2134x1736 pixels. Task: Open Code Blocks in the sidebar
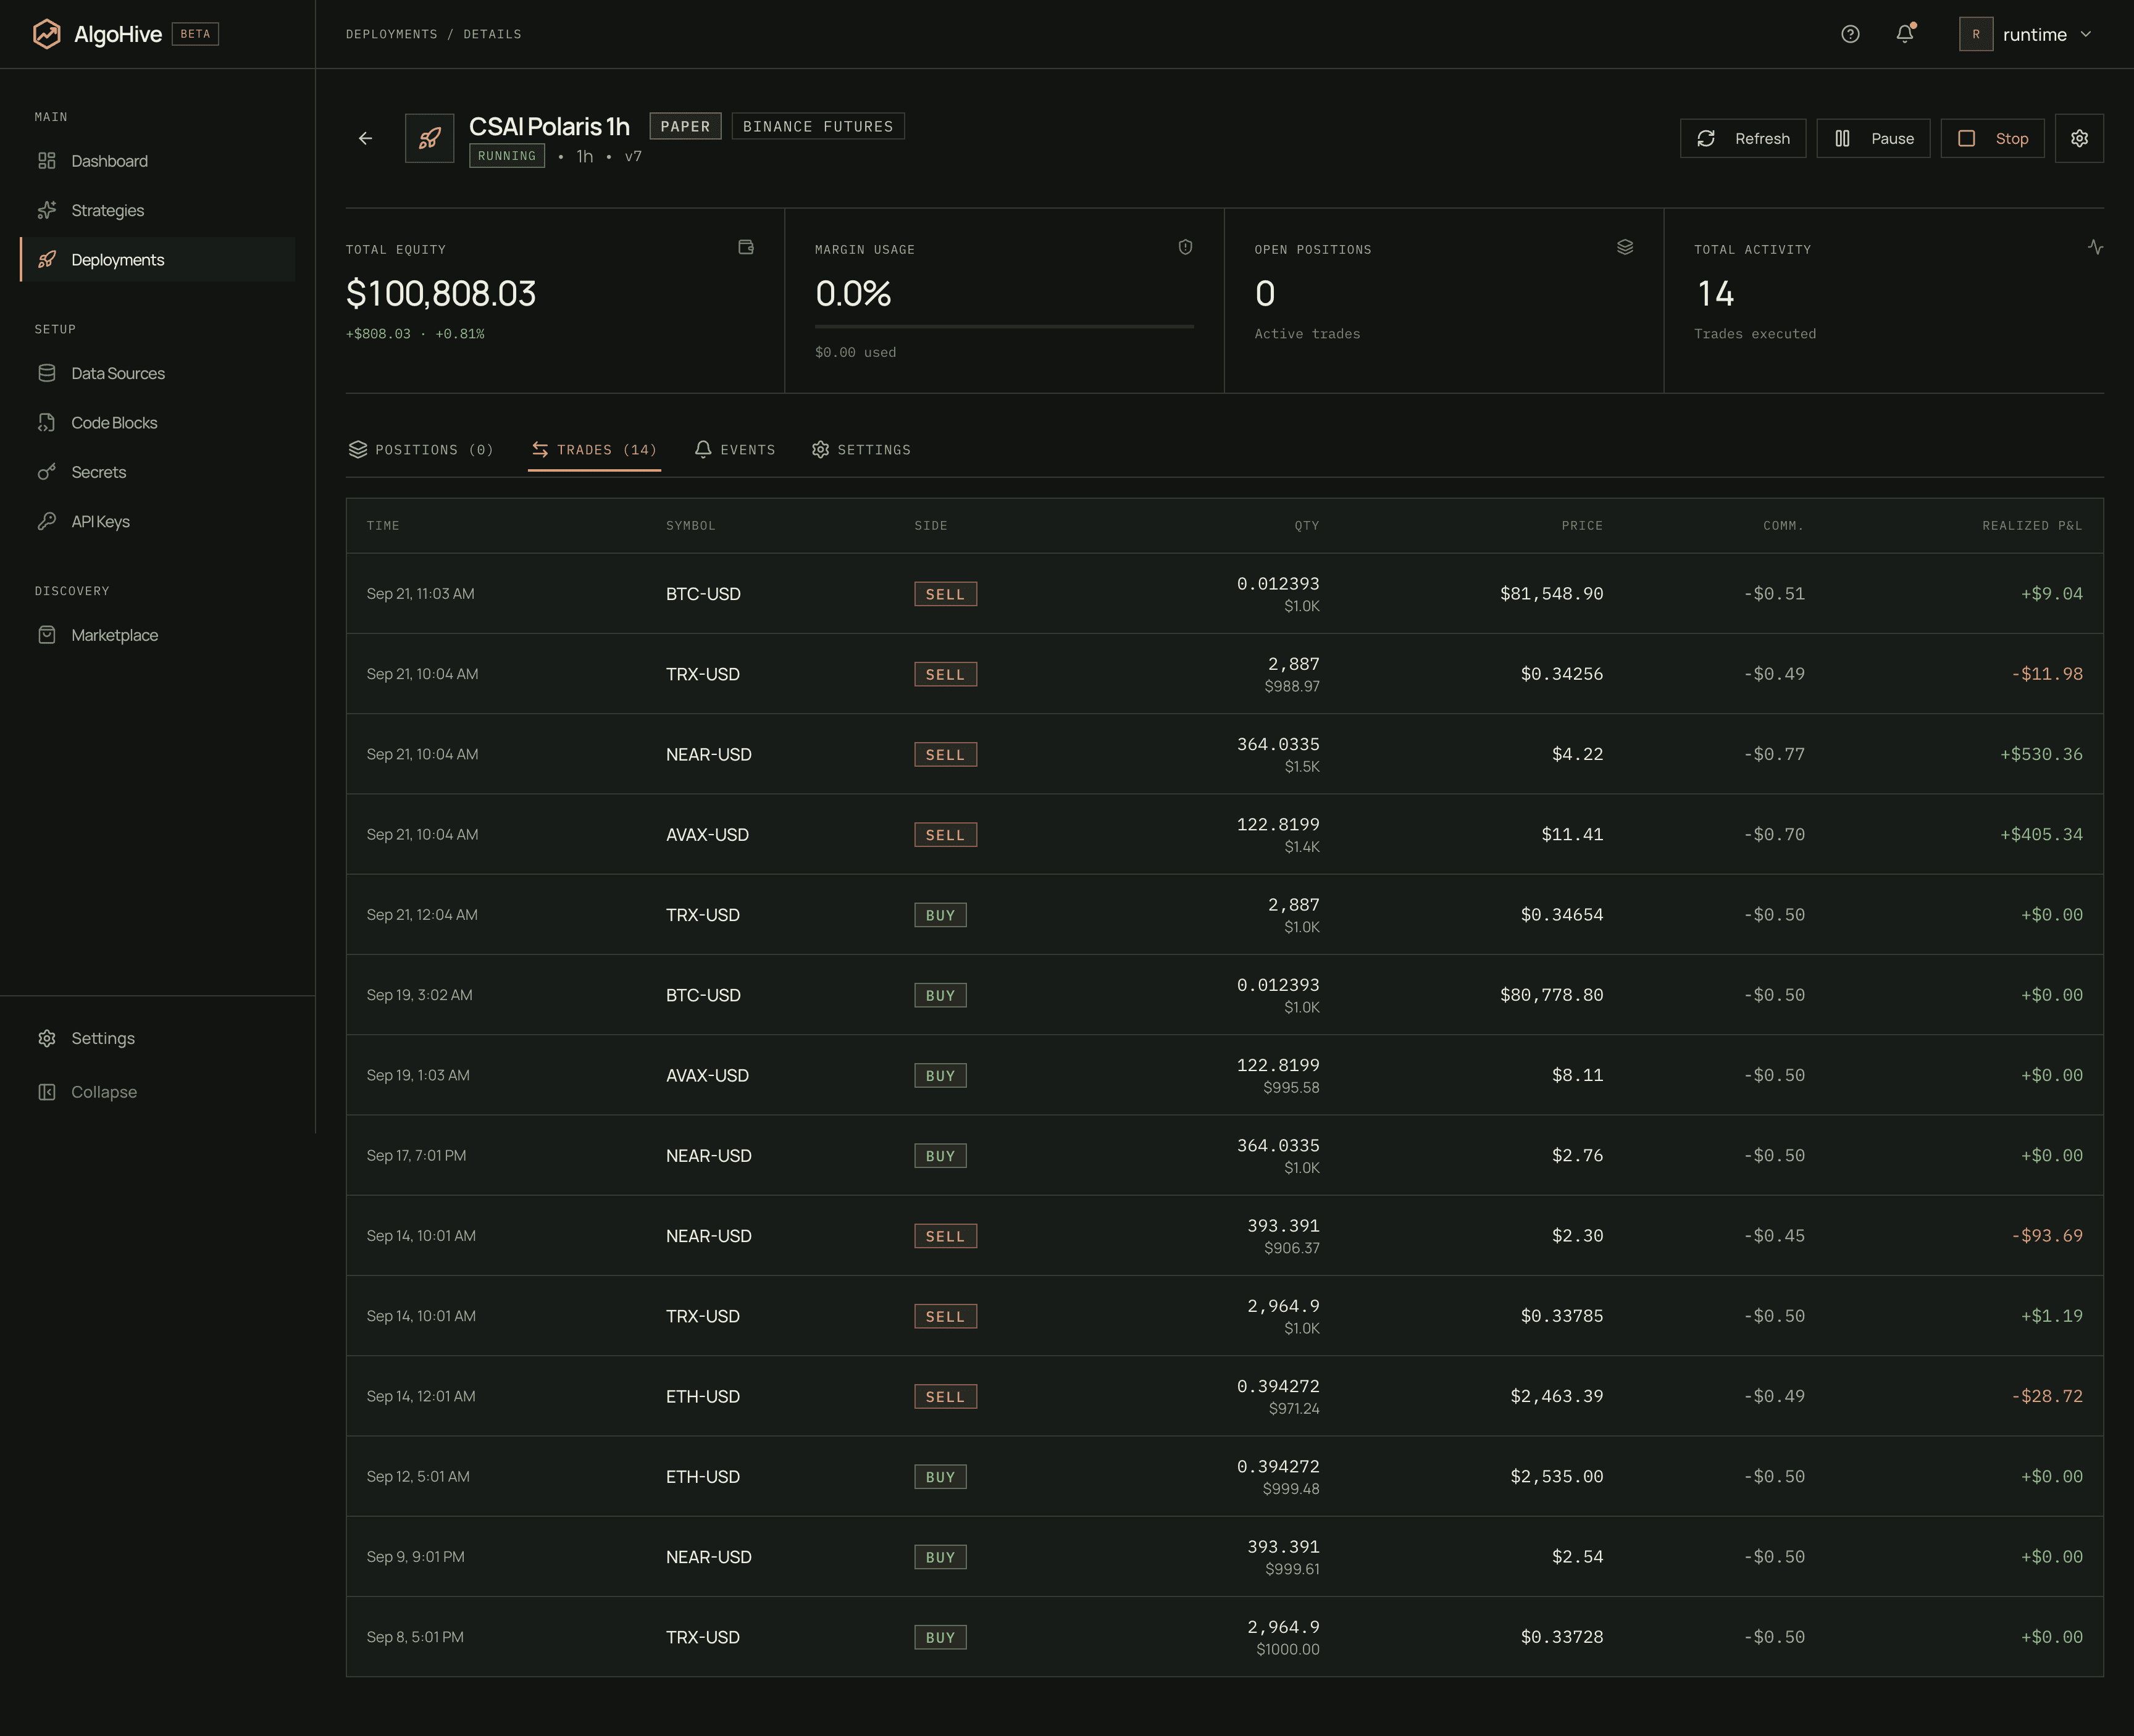pyautogui.click(x=158, y=423)
